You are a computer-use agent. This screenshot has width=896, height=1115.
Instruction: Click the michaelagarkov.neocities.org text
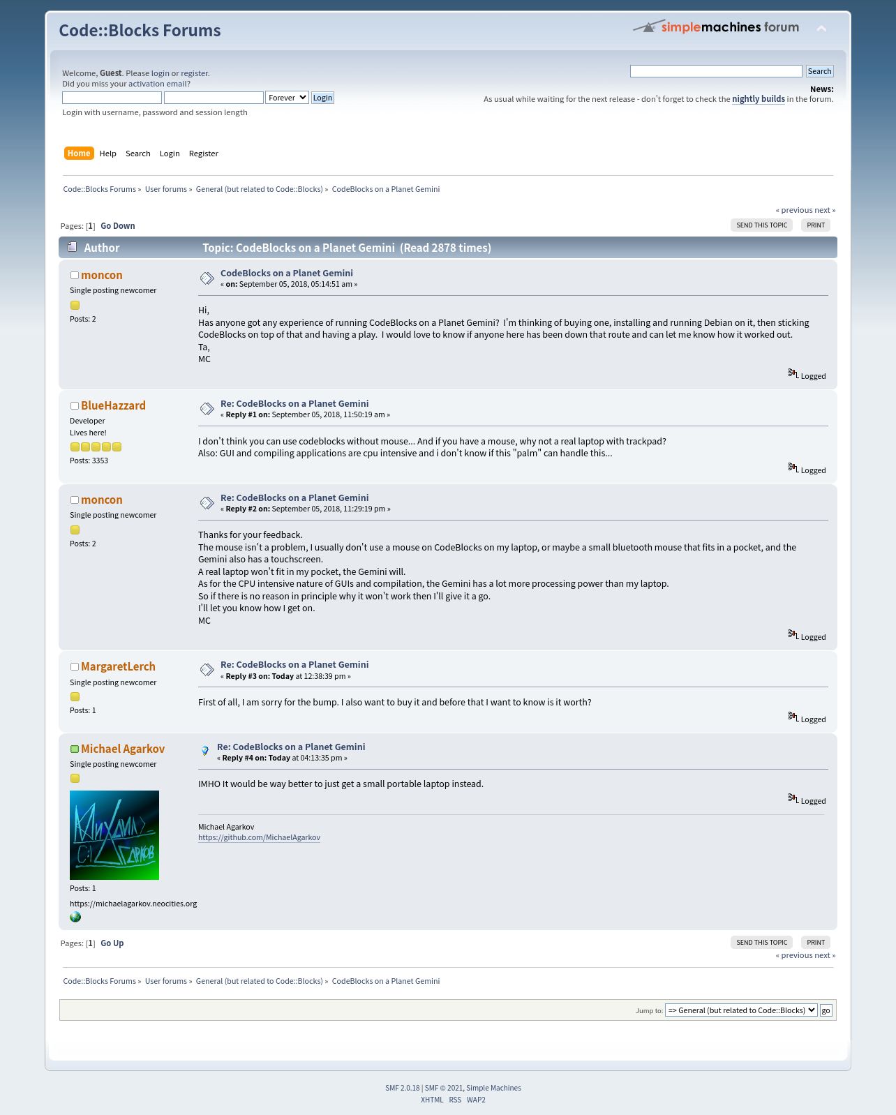coord(133,904)
